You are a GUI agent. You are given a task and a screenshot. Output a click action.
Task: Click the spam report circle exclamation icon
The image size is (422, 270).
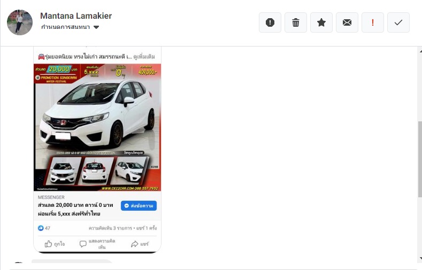click(x=270, y=22)
